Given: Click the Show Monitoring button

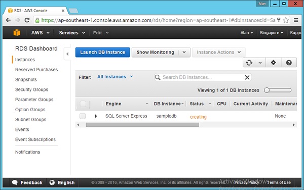Looking at the screenshot, I should point(156,52).
